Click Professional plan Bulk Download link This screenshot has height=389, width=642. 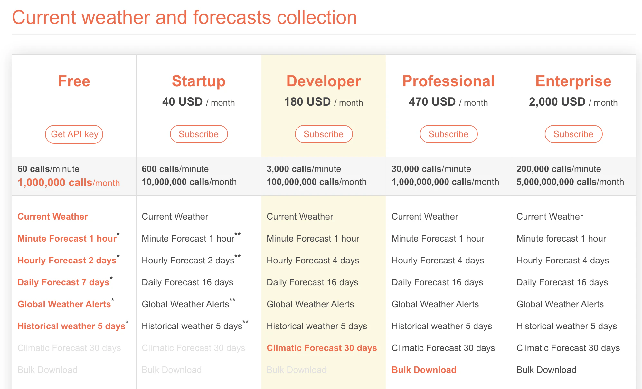424,370
